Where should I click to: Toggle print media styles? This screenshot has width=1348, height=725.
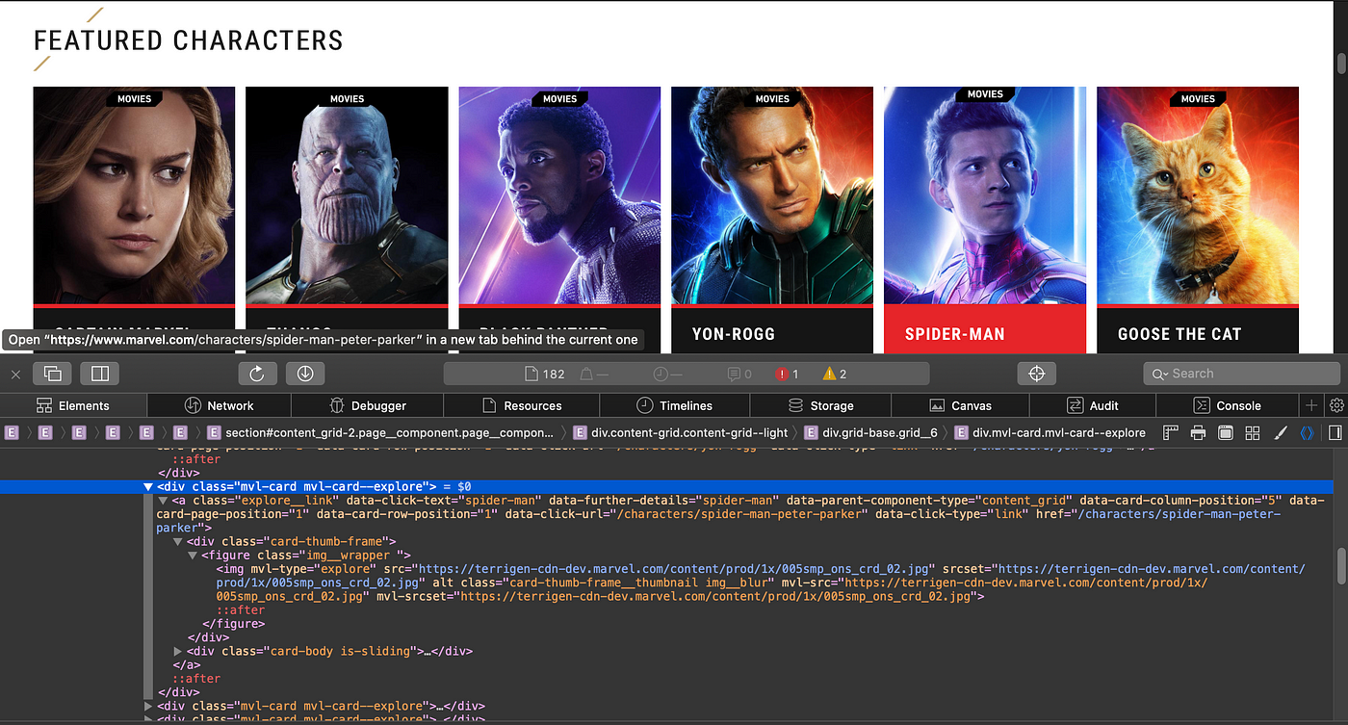click(1198, 433)
